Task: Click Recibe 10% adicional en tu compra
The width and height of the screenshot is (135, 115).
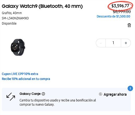Action: 26,79
